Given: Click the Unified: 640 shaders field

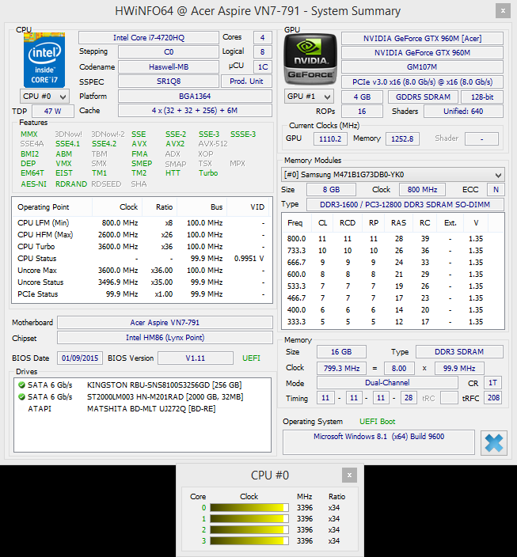Looking at the screenshot, I should (x=463, y=112).
